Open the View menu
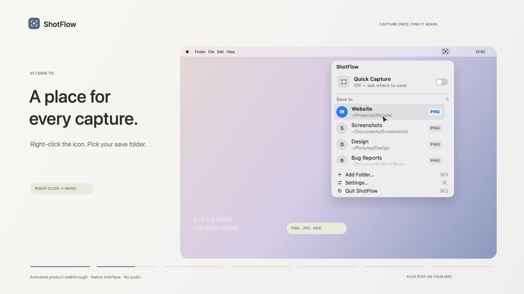The image size is (524, 294). pos(231,52)
